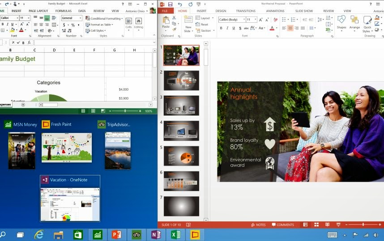The image size is (384, 241).
Task: Select slide 5 thumbnail with pie chart
Action: (x=181, y=156)
